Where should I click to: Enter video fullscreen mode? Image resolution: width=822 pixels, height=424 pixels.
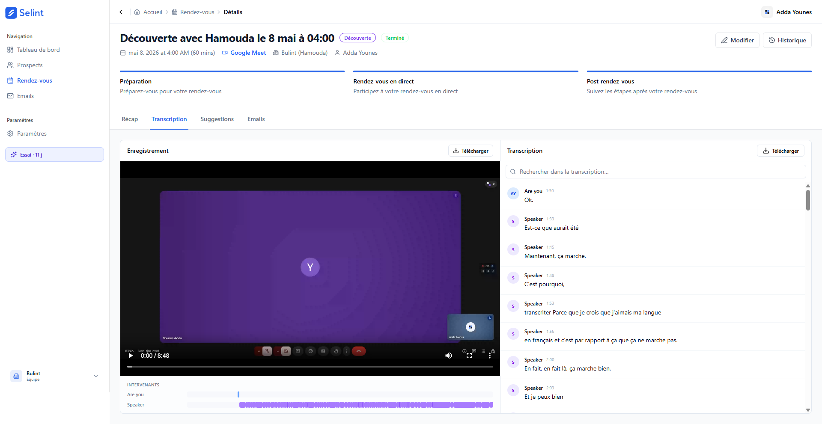[469, 356]
